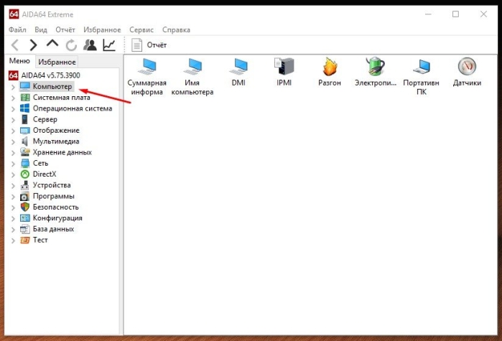Open the Датчики gauge icon

click(x=467, y=73)
